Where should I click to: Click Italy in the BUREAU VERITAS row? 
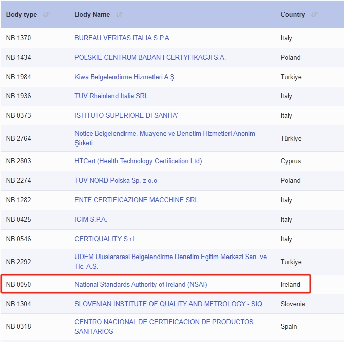click(286, 38)
